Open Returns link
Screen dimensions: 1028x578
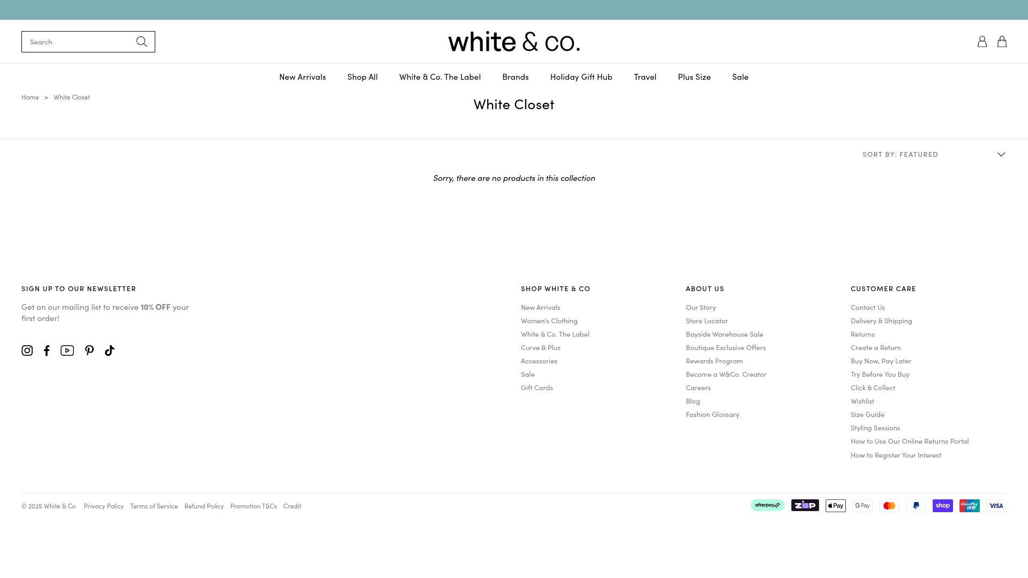coord(863,334)
